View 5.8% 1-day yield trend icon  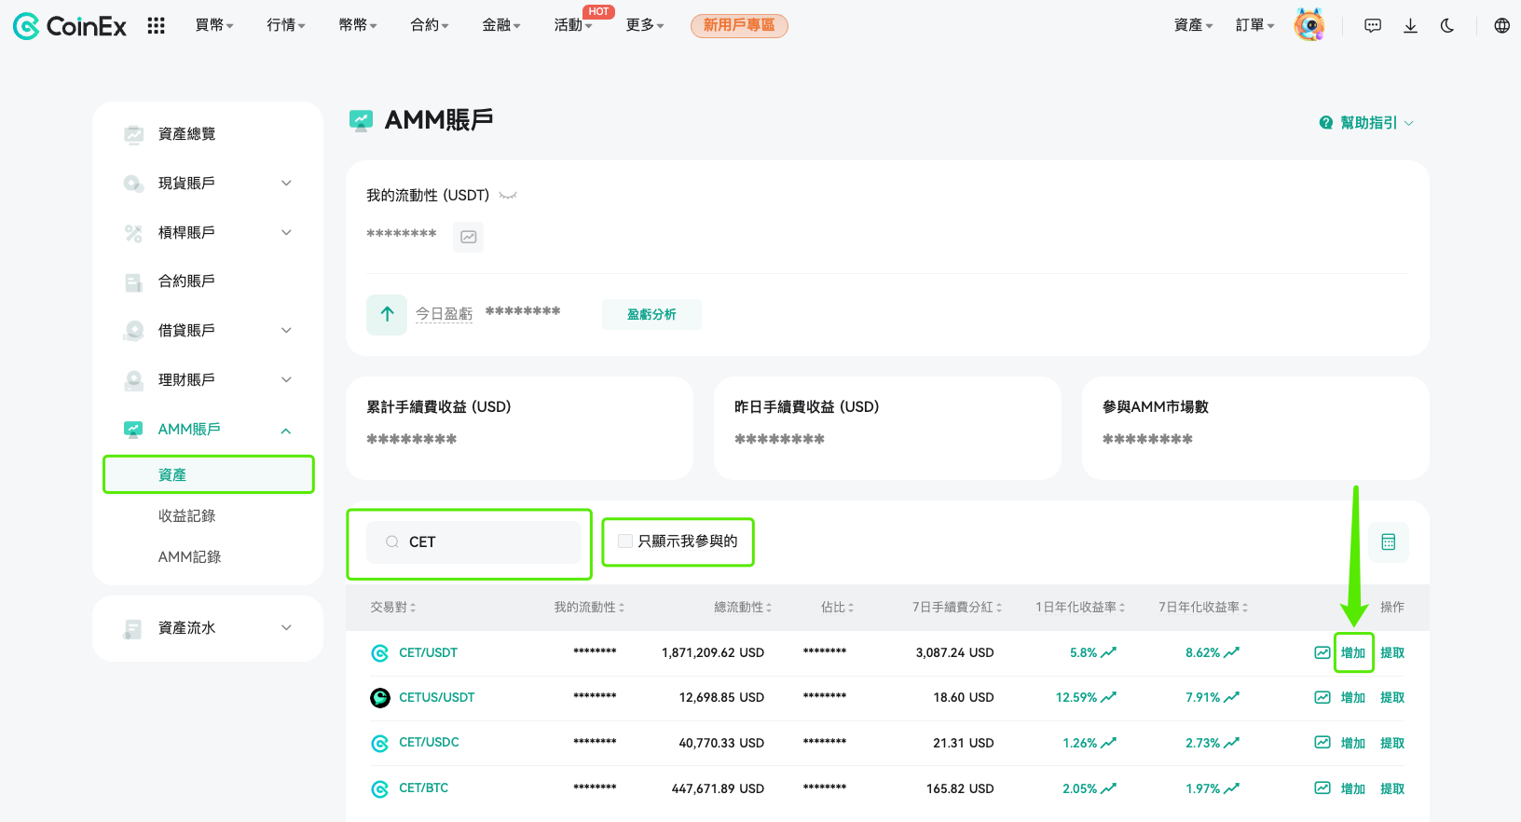(1109, 652)
